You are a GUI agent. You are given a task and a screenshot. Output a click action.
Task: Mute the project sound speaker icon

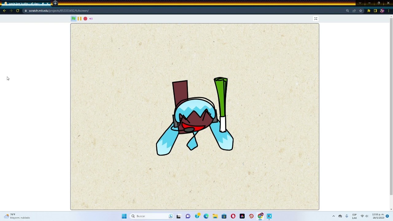pos(91,19)
